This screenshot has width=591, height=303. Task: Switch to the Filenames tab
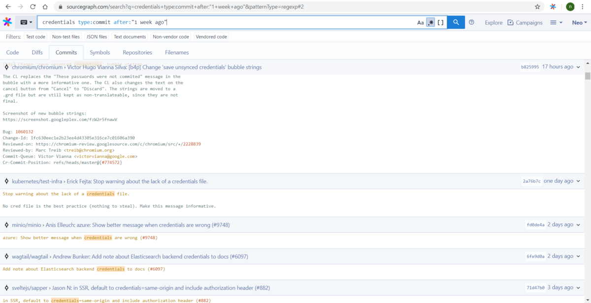[177, 53]
